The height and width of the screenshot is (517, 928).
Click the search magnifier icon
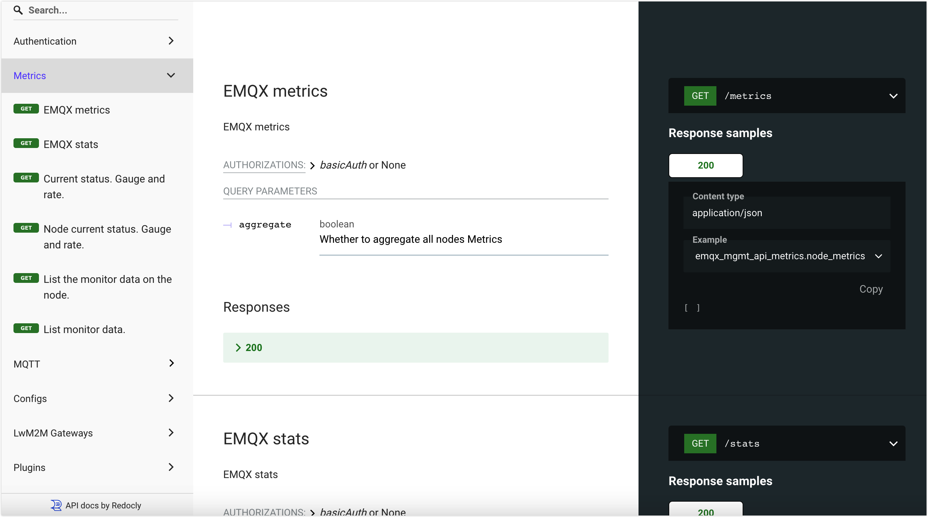(18, 10)
